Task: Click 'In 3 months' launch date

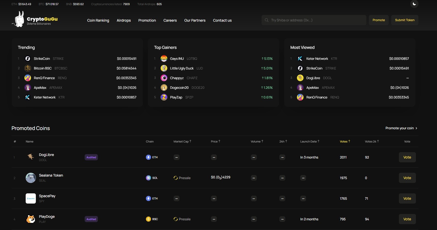Action: 309,157
